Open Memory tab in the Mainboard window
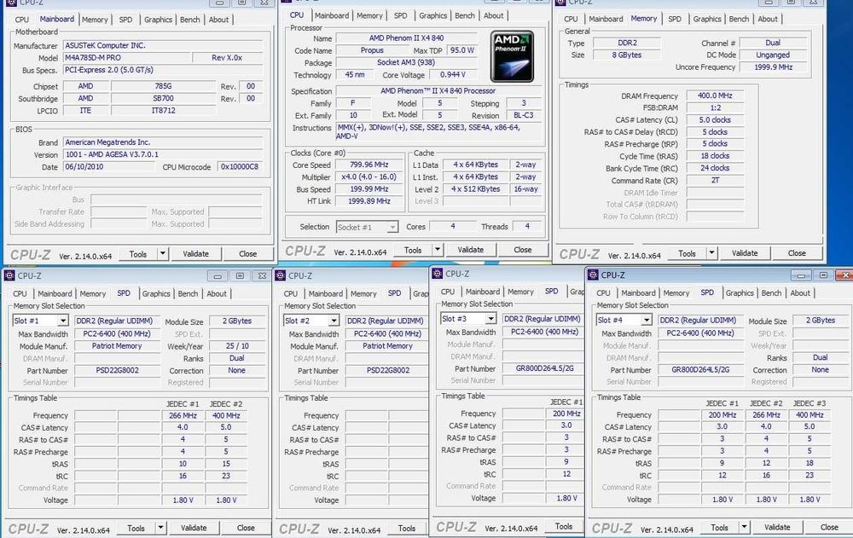This screenshot has width=853, height=538. [95, 20]
